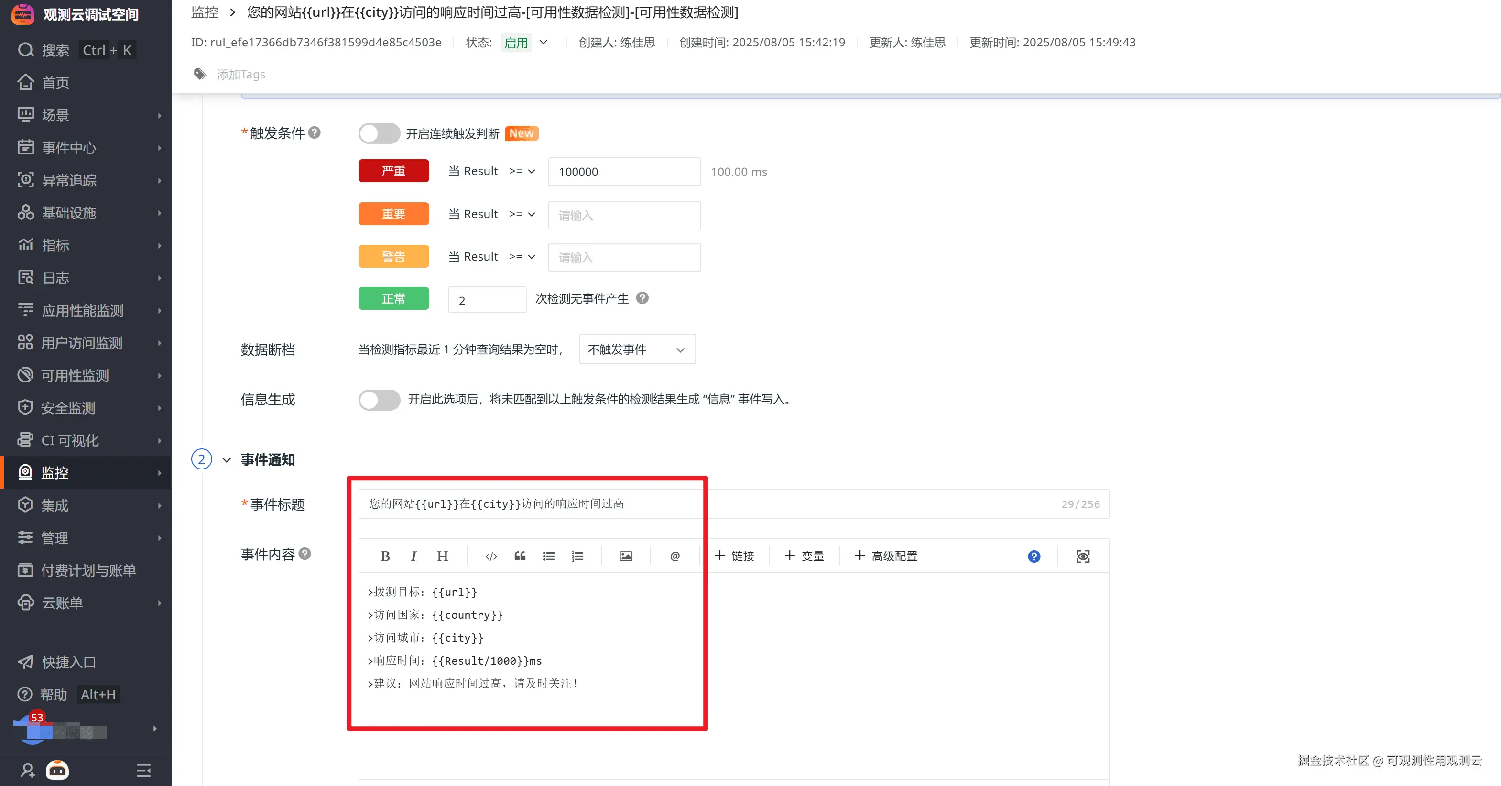This screenshot has width=1501, height=786.
Task: Click the Bold formatting icon in editor
Action: 385,557
